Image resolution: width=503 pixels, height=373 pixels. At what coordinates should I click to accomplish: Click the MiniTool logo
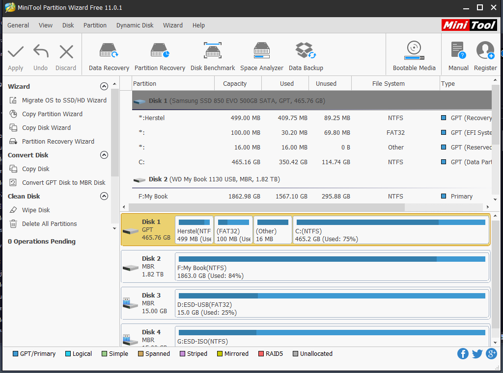click(x=469, y=25)
